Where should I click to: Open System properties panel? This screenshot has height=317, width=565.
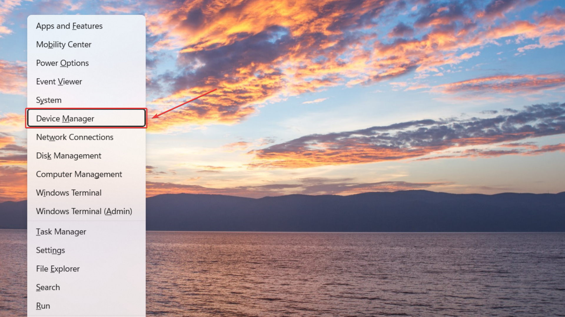[x=49, y=100]
